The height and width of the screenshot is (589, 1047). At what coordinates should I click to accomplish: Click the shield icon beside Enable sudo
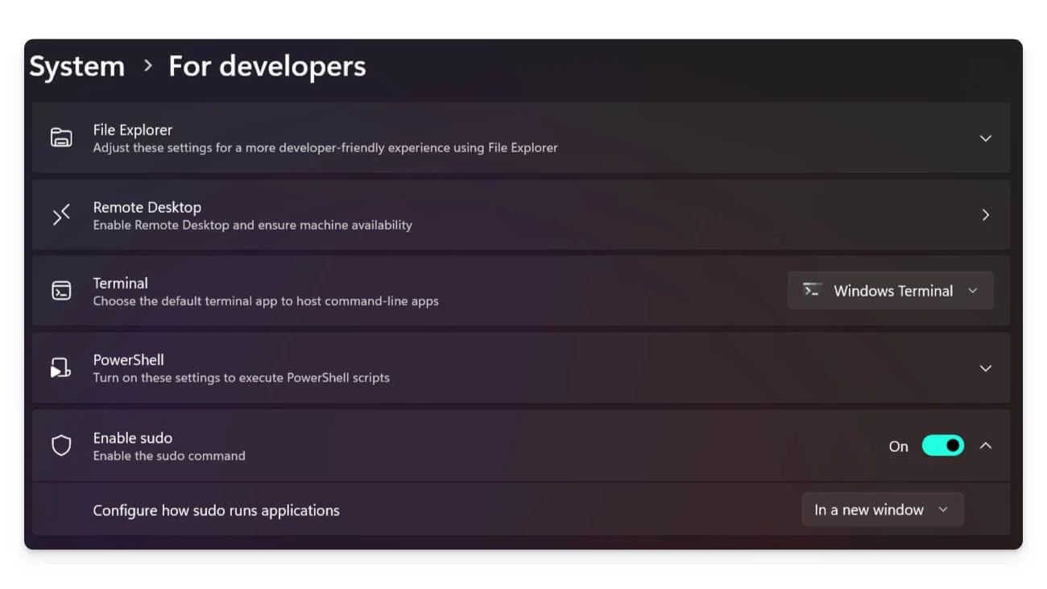click(x=61, y=446)
